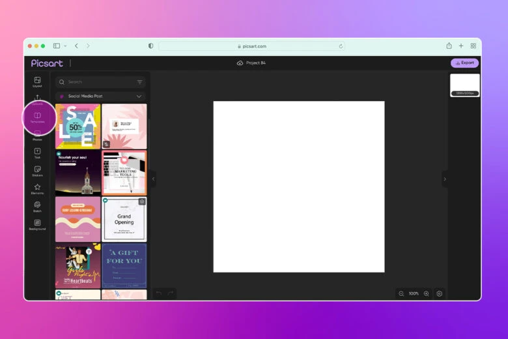Open the Elements panel
508x339 pixels.
(37, 188)
